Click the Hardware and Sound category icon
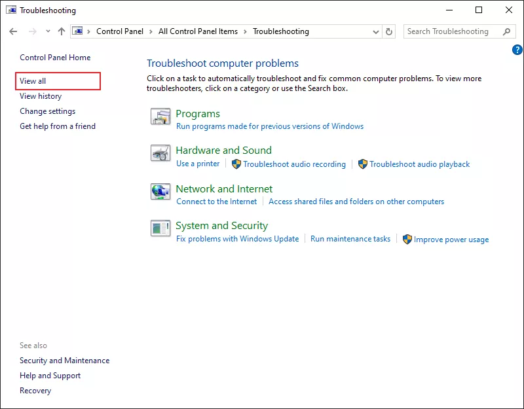 (160, 153)
